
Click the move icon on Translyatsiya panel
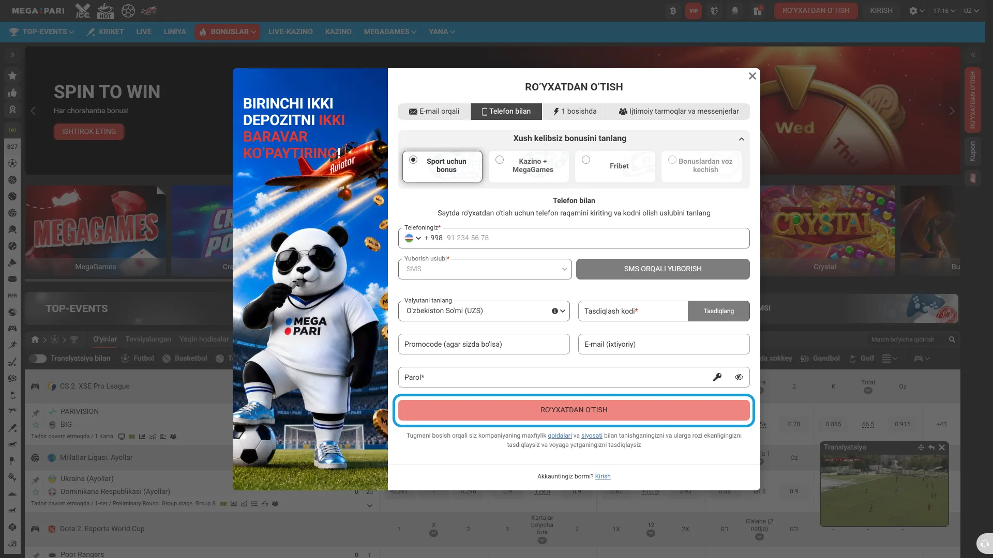(x=921, y=447)
